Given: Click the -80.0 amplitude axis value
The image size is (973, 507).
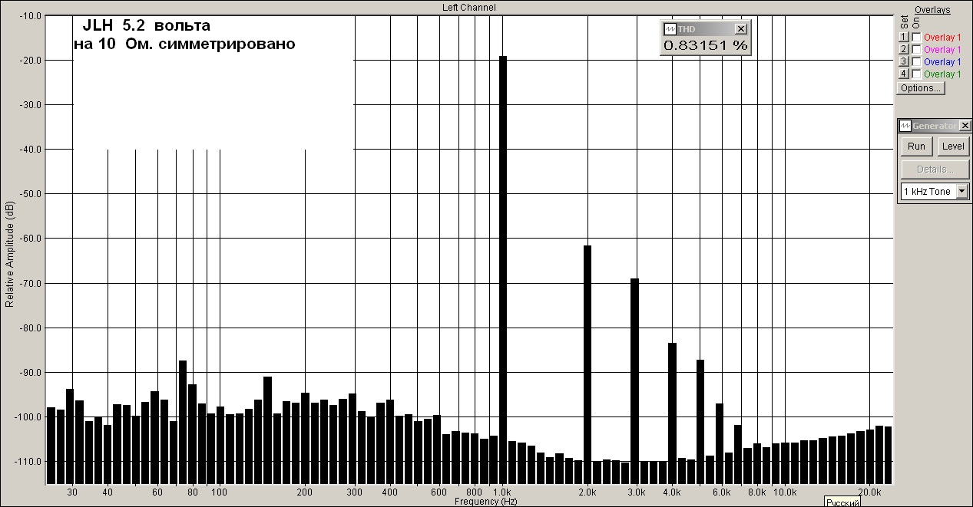Looking at the screenshot, I should point(30,328).
